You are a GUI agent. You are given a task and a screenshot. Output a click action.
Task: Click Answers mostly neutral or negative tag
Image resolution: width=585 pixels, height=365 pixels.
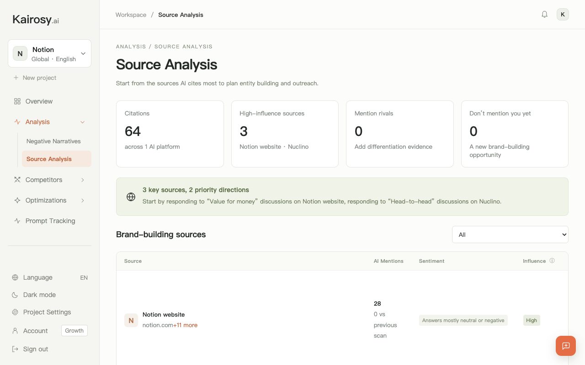click(x=463, y=320)
